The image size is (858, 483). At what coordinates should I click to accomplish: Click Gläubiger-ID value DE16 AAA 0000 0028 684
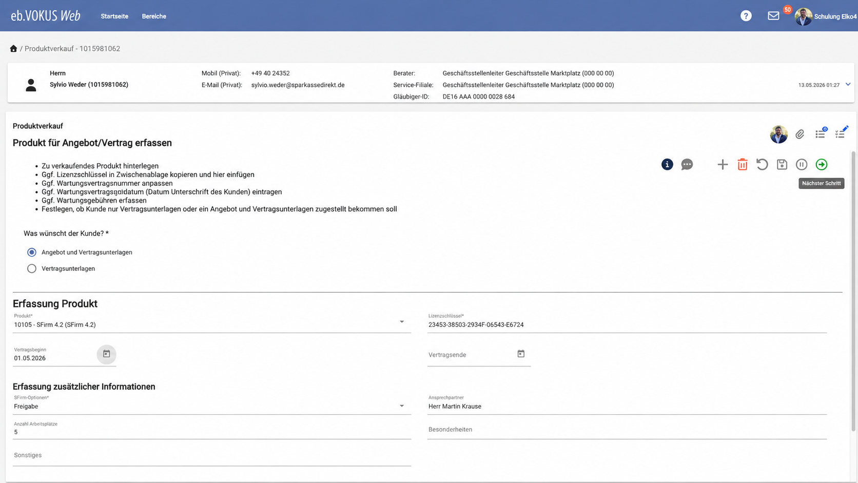tap(479, 96)
